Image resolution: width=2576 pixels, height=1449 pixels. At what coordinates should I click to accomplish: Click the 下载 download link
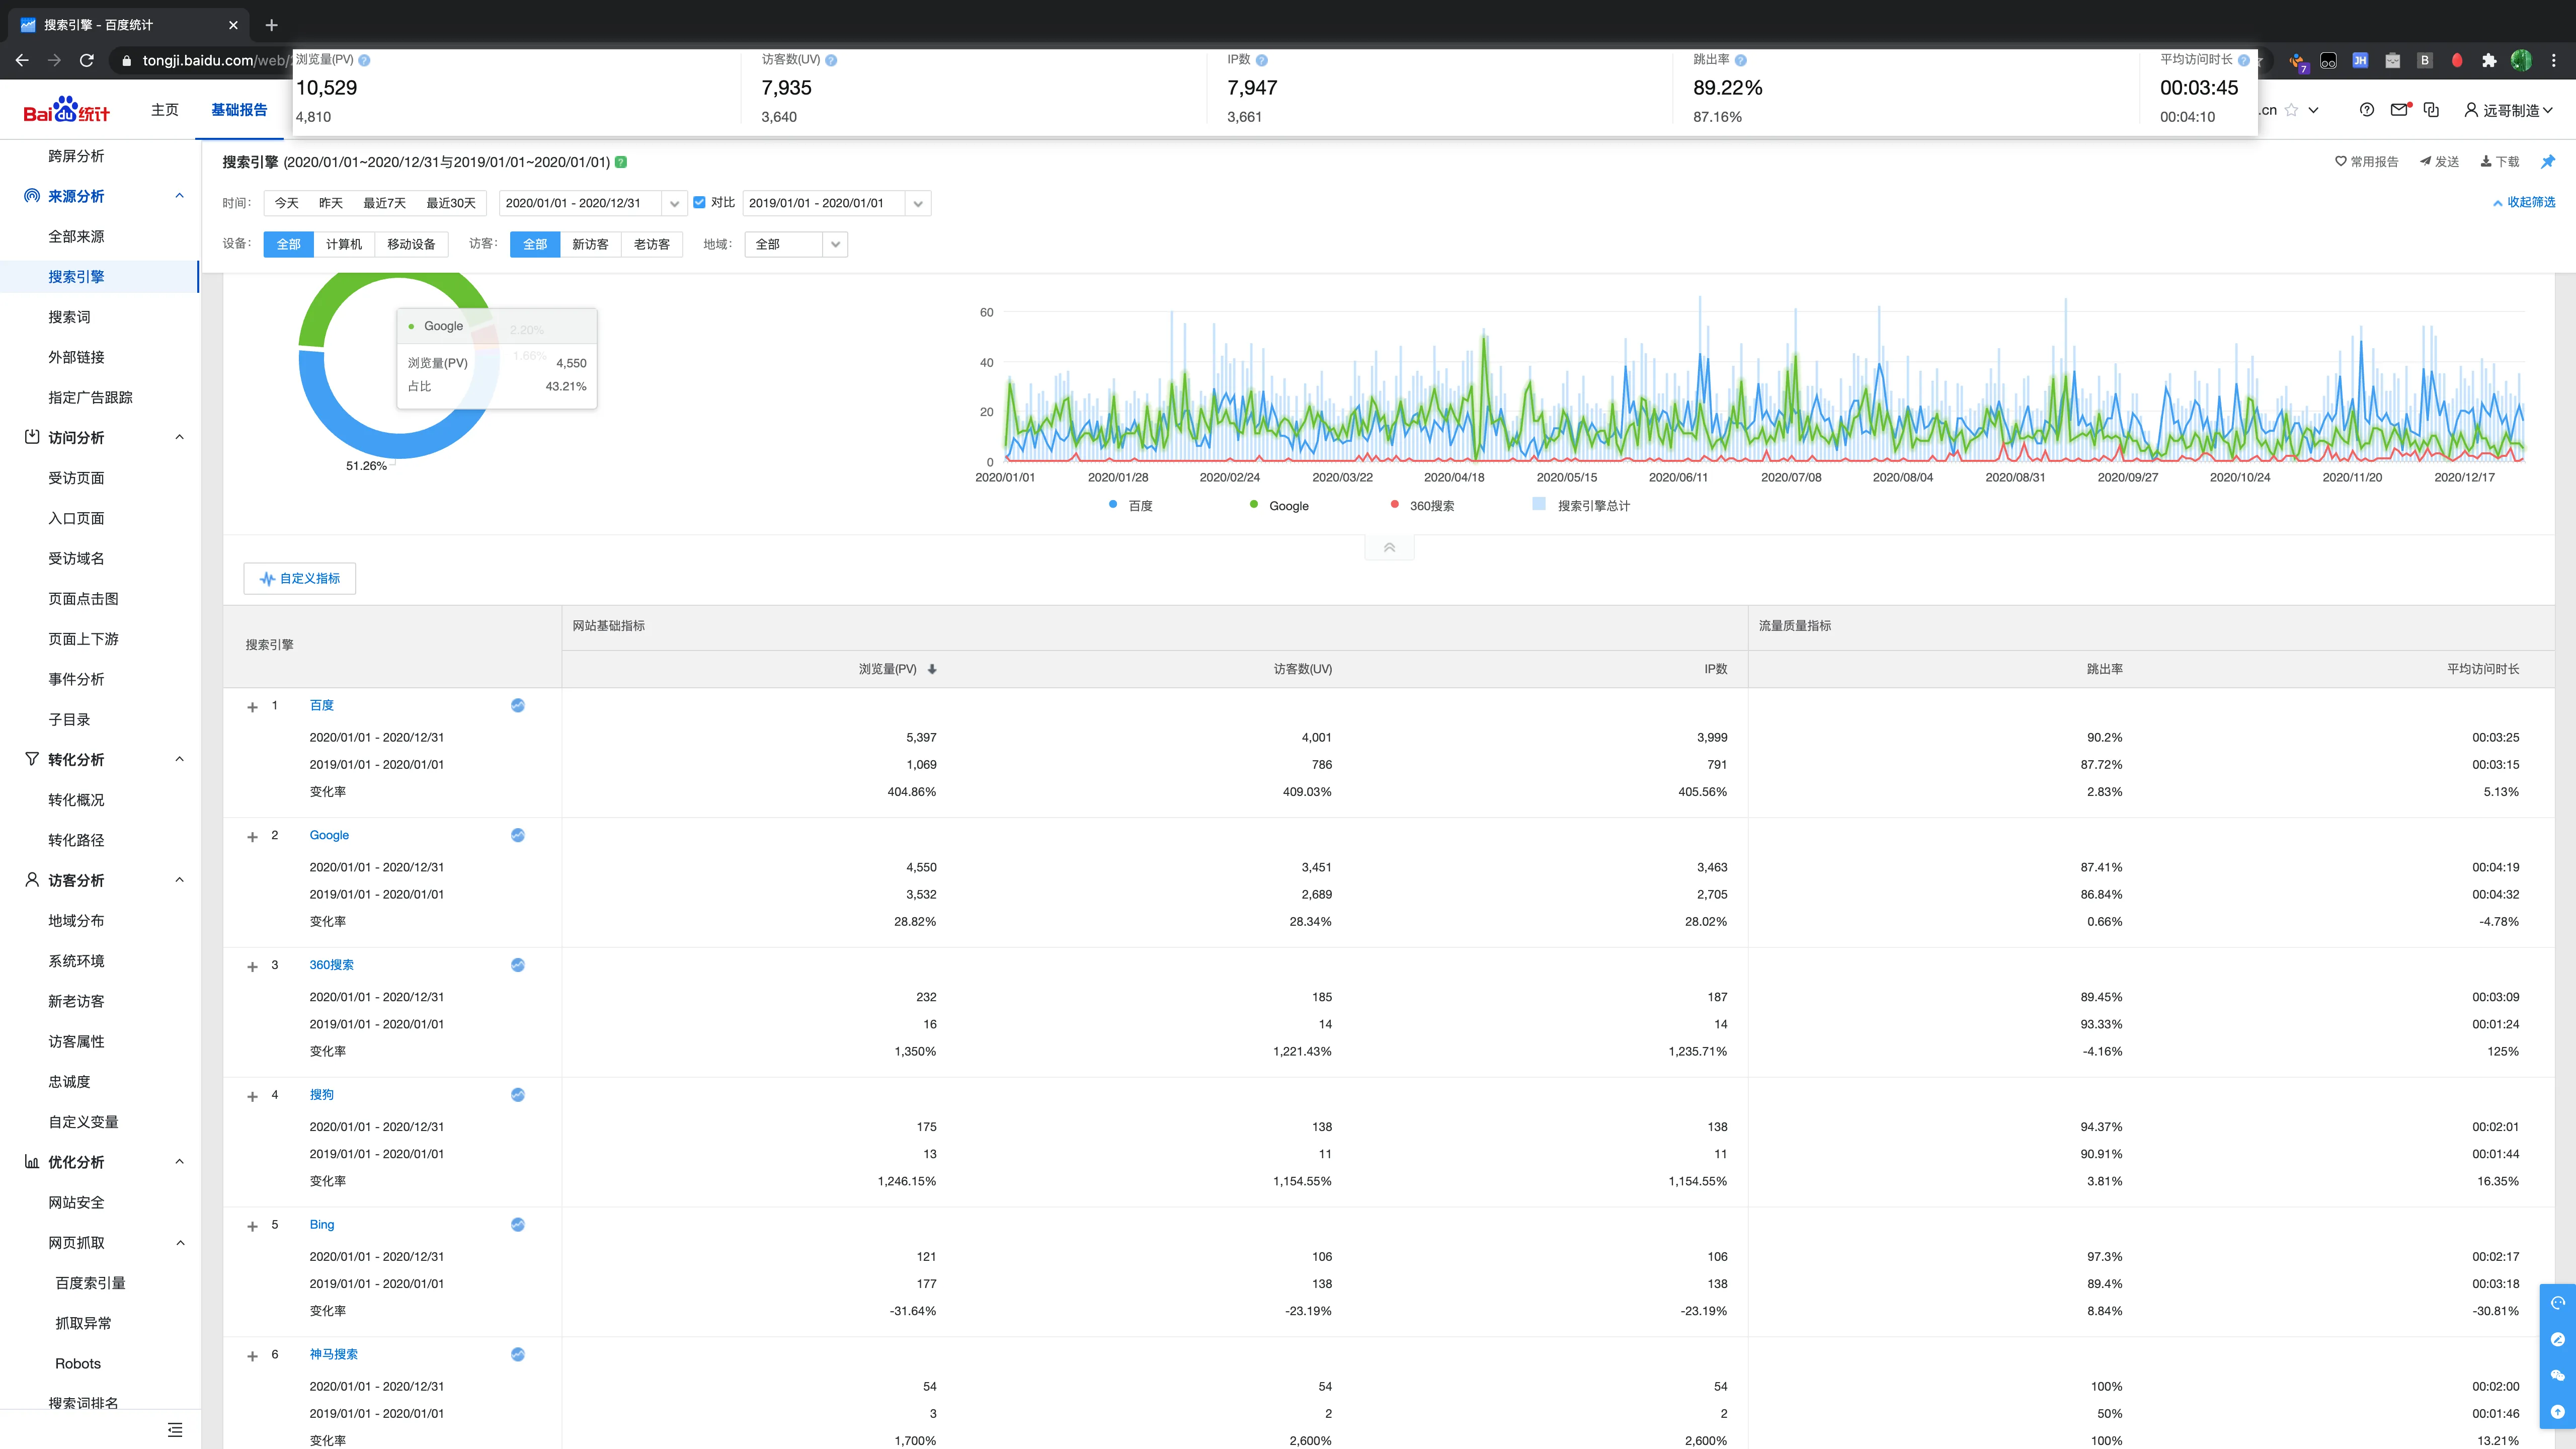[x=2500, y=162]
